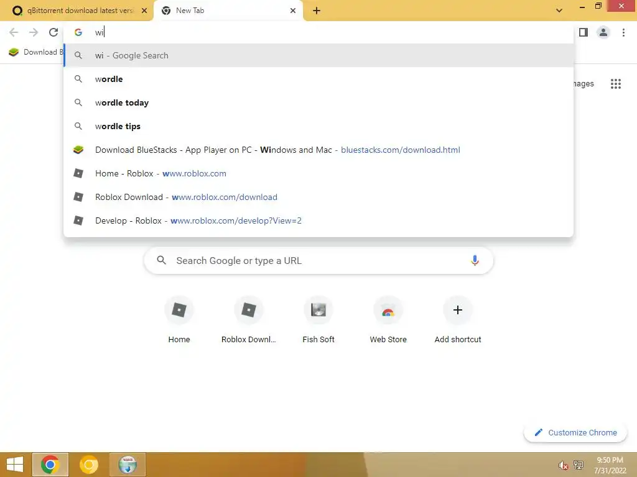Choose the 'wi - Google Search' suggestion
This screenshot has height=477, width=637.
pyautogui.click(x=318, y=55)
